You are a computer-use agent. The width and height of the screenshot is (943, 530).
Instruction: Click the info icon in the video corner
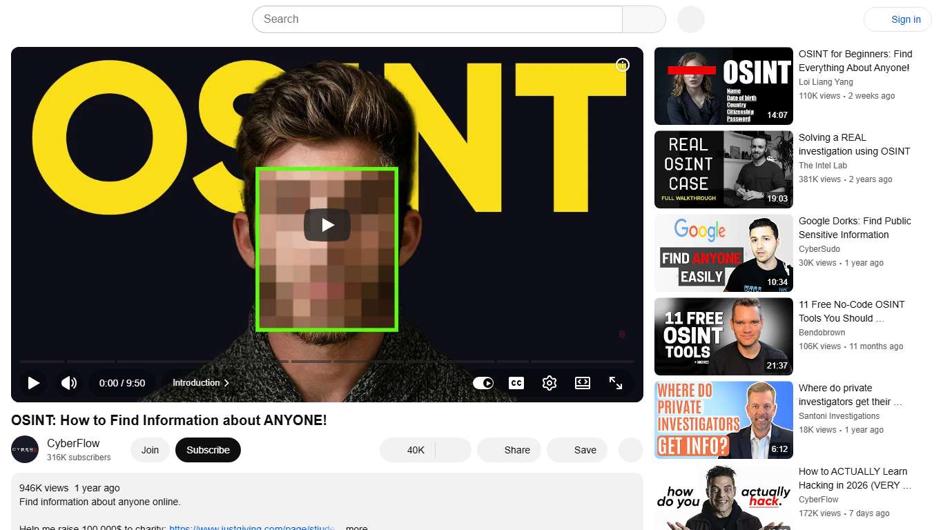(622, 65)
